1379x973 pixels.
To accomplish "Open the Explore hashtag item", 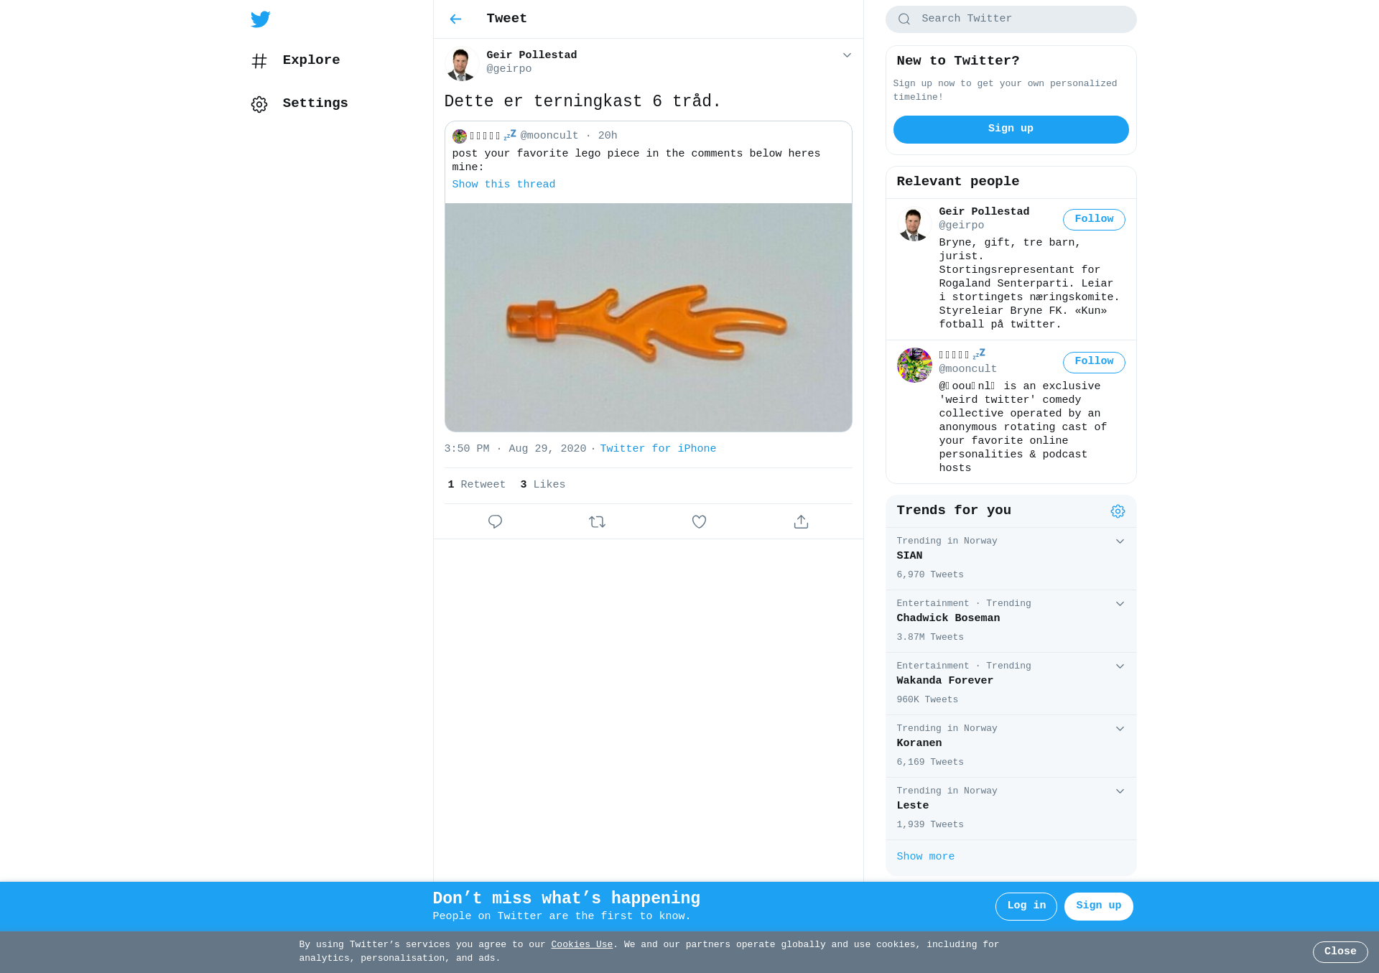I will 296,60.
